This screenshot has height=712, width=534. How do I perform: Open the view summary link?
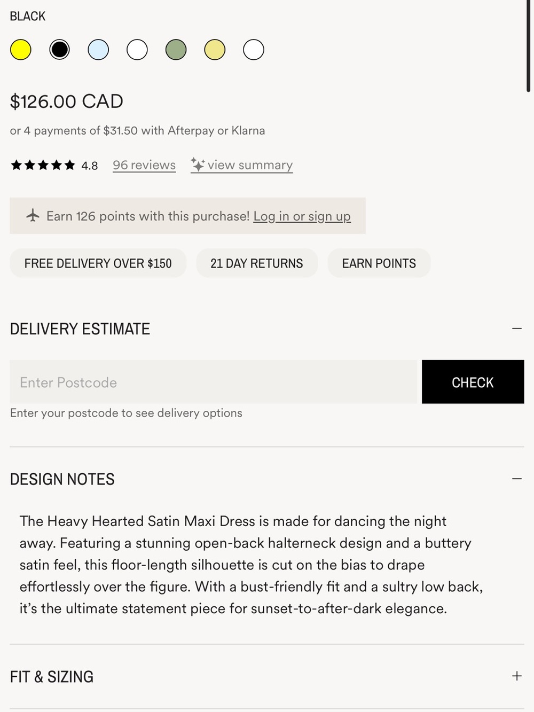(250, 165)
